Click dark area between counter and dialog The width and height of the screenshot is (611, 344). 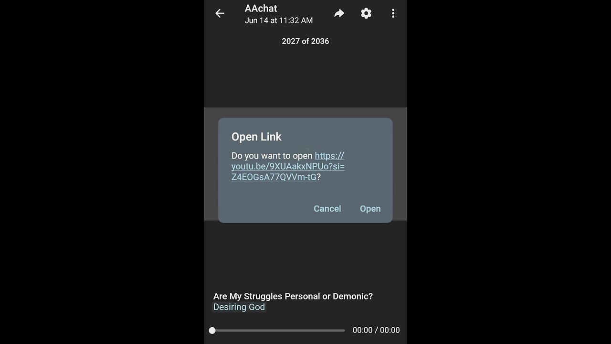coord(305,76)
